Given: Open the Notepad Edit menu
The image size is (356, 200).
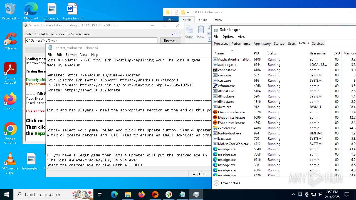Looking at the screenshot, I should 59,55.
